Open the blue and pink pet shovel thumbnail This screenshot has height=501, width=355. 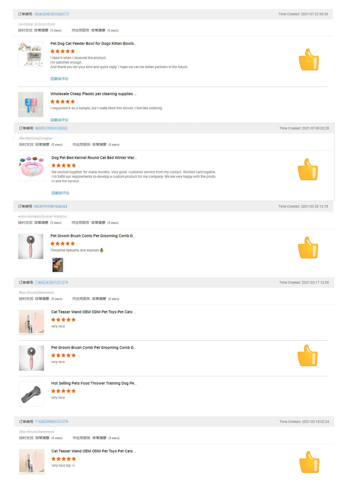pyautogui.click(x=31, y=104)
